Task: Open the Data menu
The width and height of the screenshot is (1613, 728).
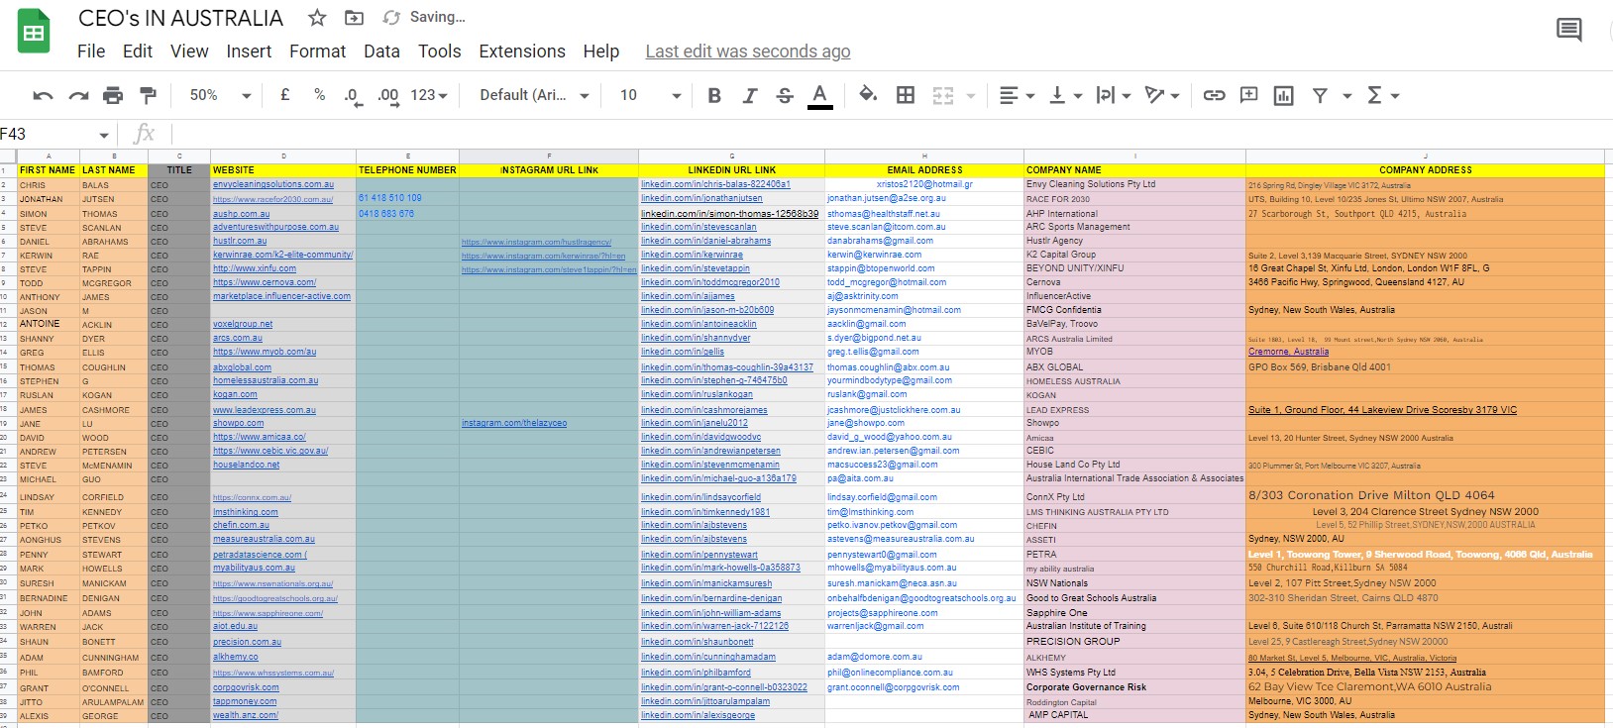Action: pos(381,52)
